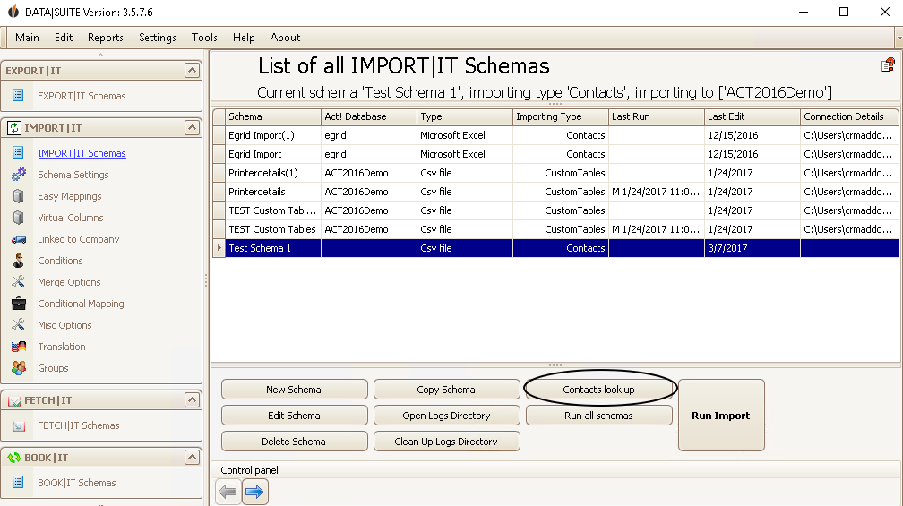Click the Virtual Columns icon
Viewport: 903px width, 506px height.
coord(19,217)
